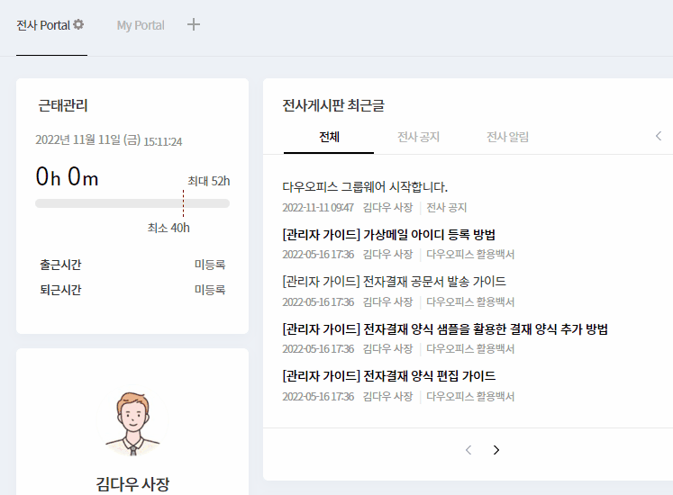Click 퇴근시간 row label

click(60, 290)
